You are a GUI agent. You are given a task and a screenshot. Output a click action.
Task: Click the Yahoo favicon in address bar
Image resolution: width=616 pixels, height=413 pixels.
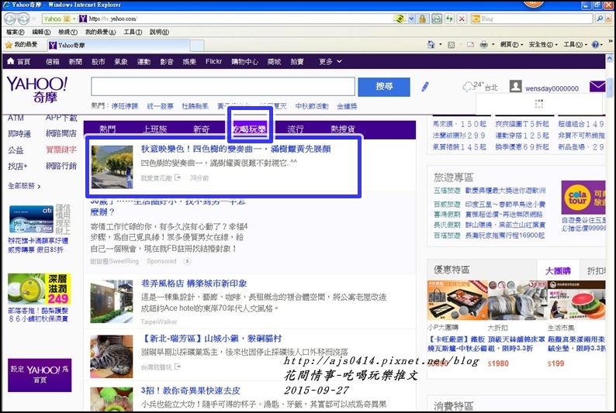point(83,19)
